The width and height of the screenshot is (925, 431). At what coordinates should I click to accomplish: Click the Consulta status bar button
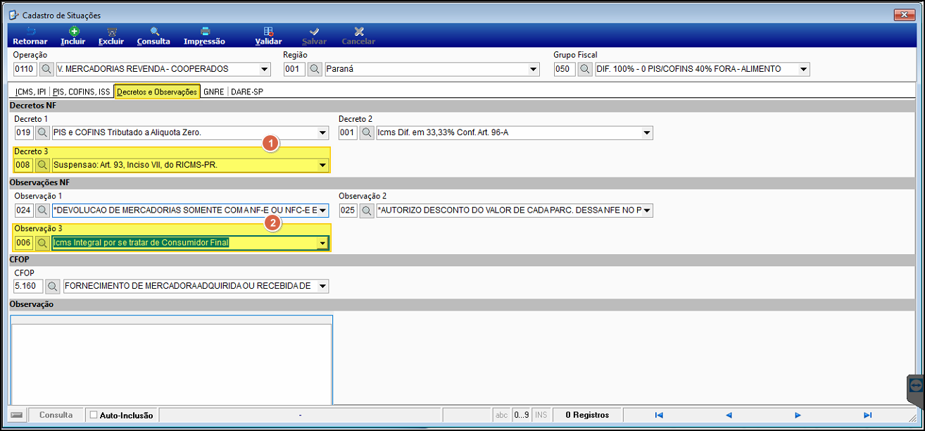click(56, 415)
